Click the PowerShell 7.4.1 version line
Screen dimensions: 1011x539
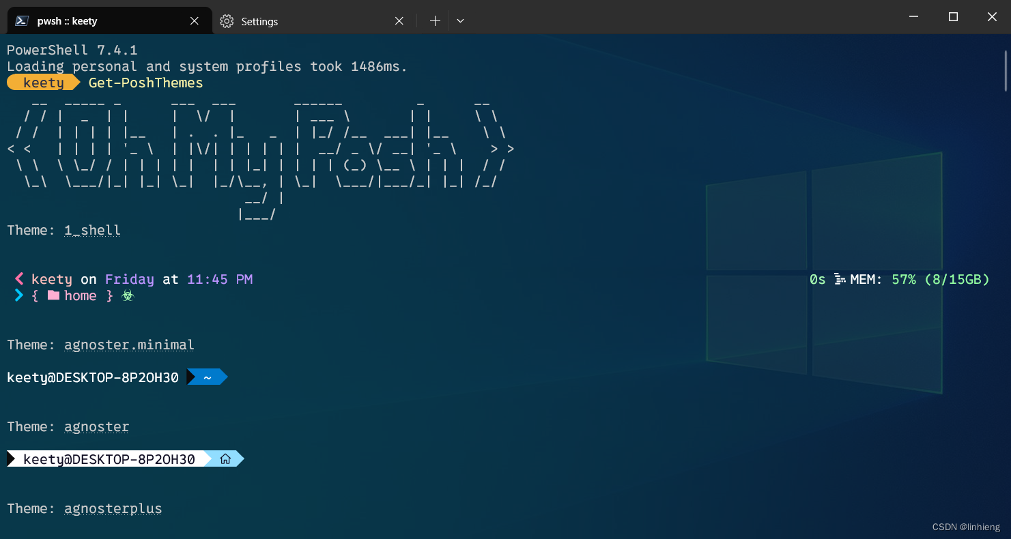tap(72, 50)
